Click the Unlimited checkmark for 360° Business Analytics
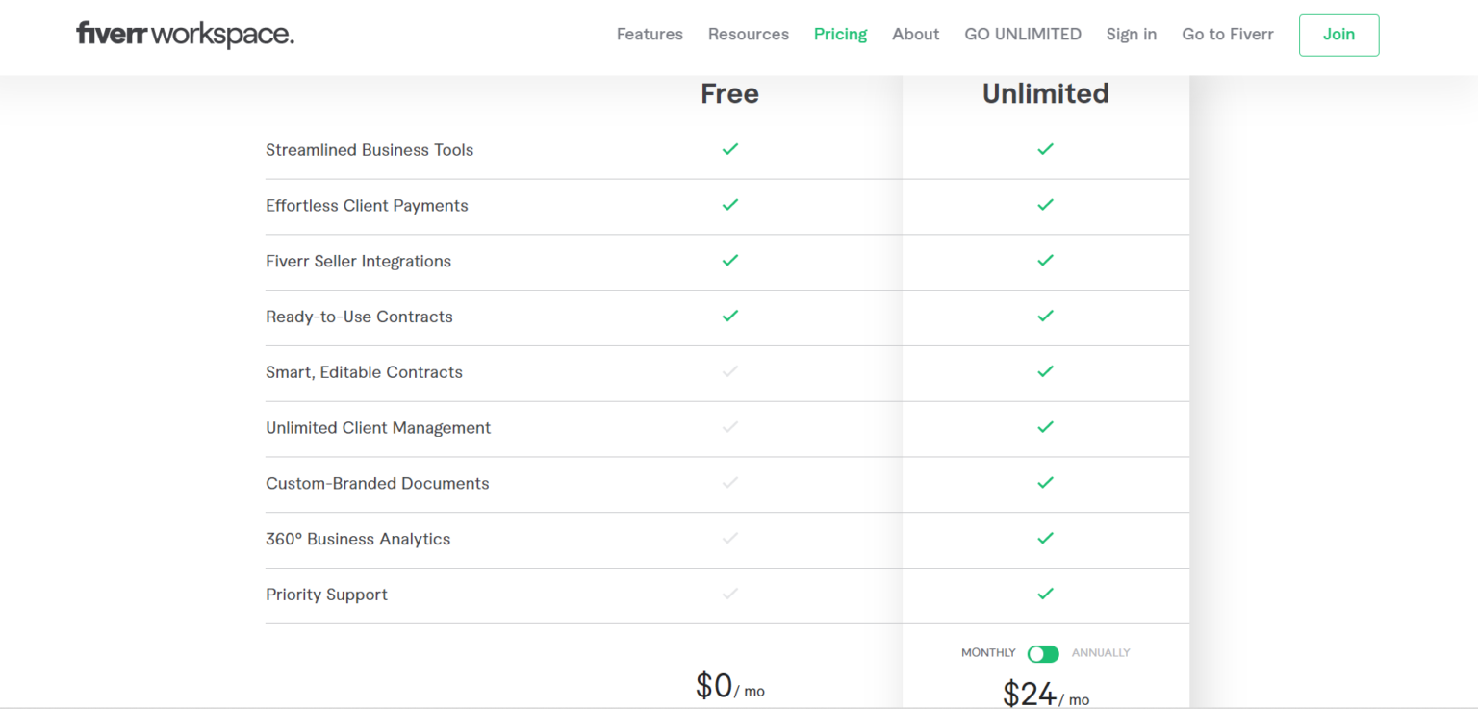Viewport: 1478px width, 709px height. 1046,539
